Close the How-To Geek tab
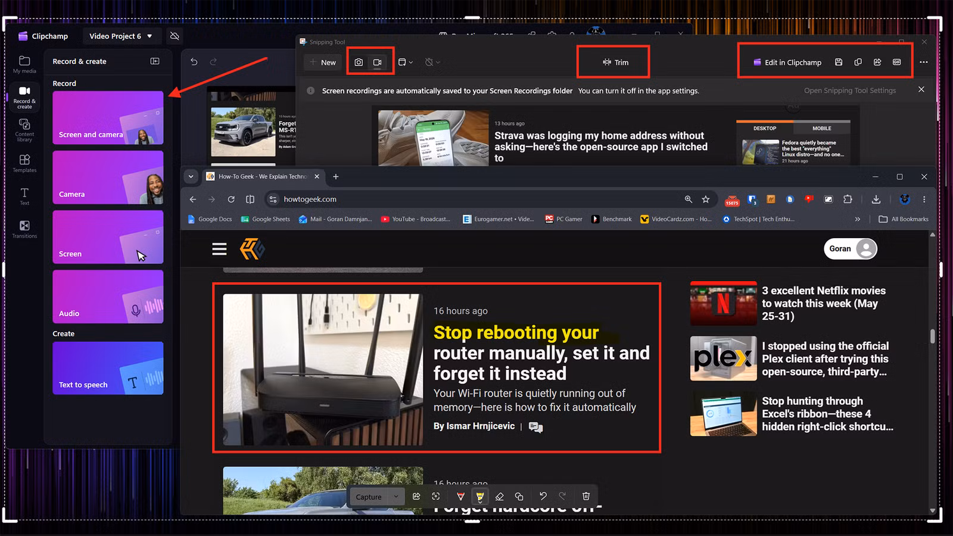The image size is (953, 536). 317,176
